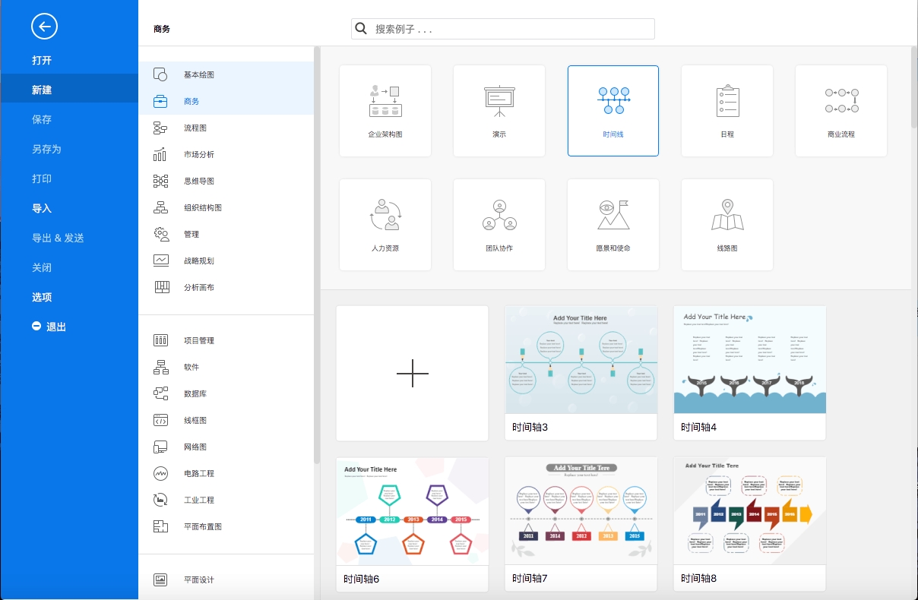
Task: Select the 组织结构图 category icon
Action: point(160,207)
